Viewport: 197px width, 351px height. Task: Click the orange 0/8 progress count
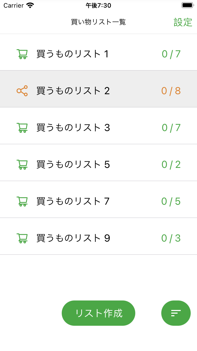(x=171, y=91)
